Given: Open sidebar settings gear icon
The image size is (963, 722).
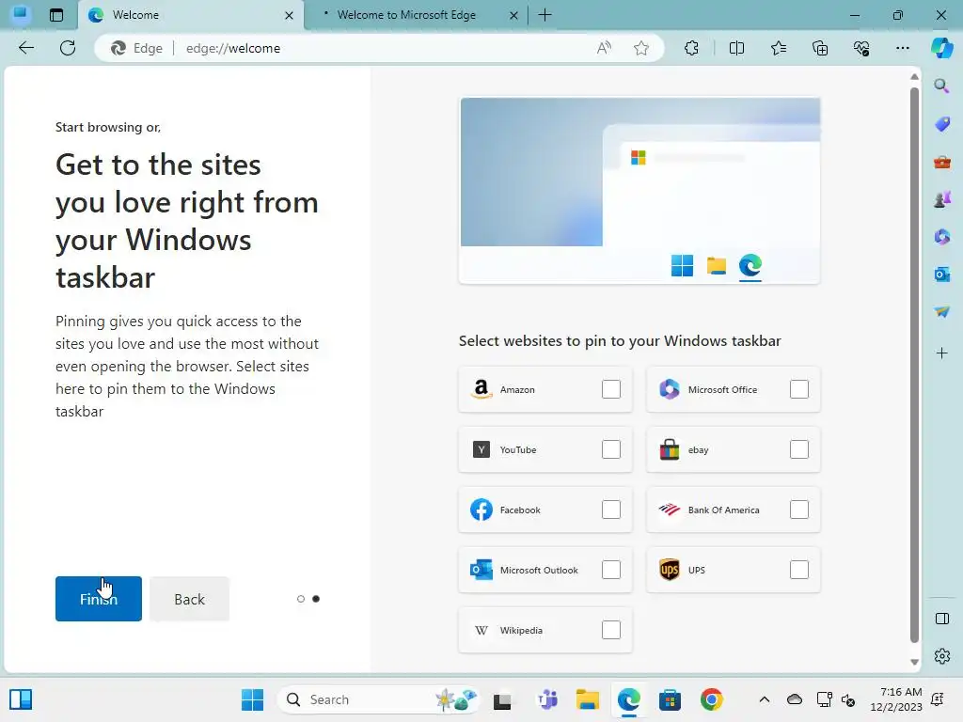Looking at the screenshot, I should point(941,656).
